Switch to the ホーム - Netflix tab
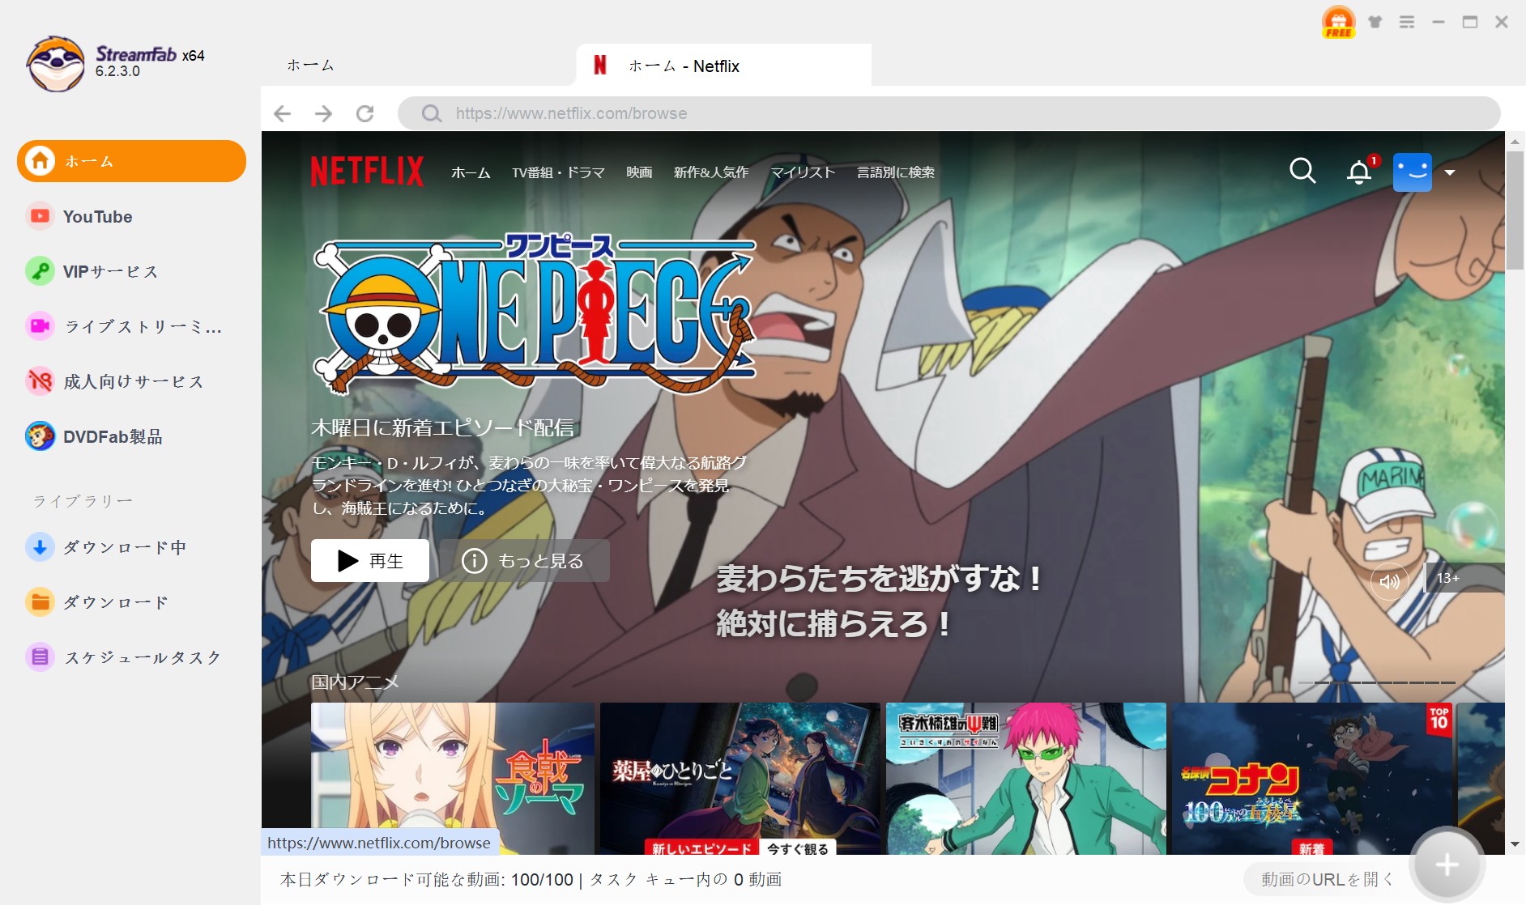The width and height of the screenshot is (1526, 905). tap(723, 66)
